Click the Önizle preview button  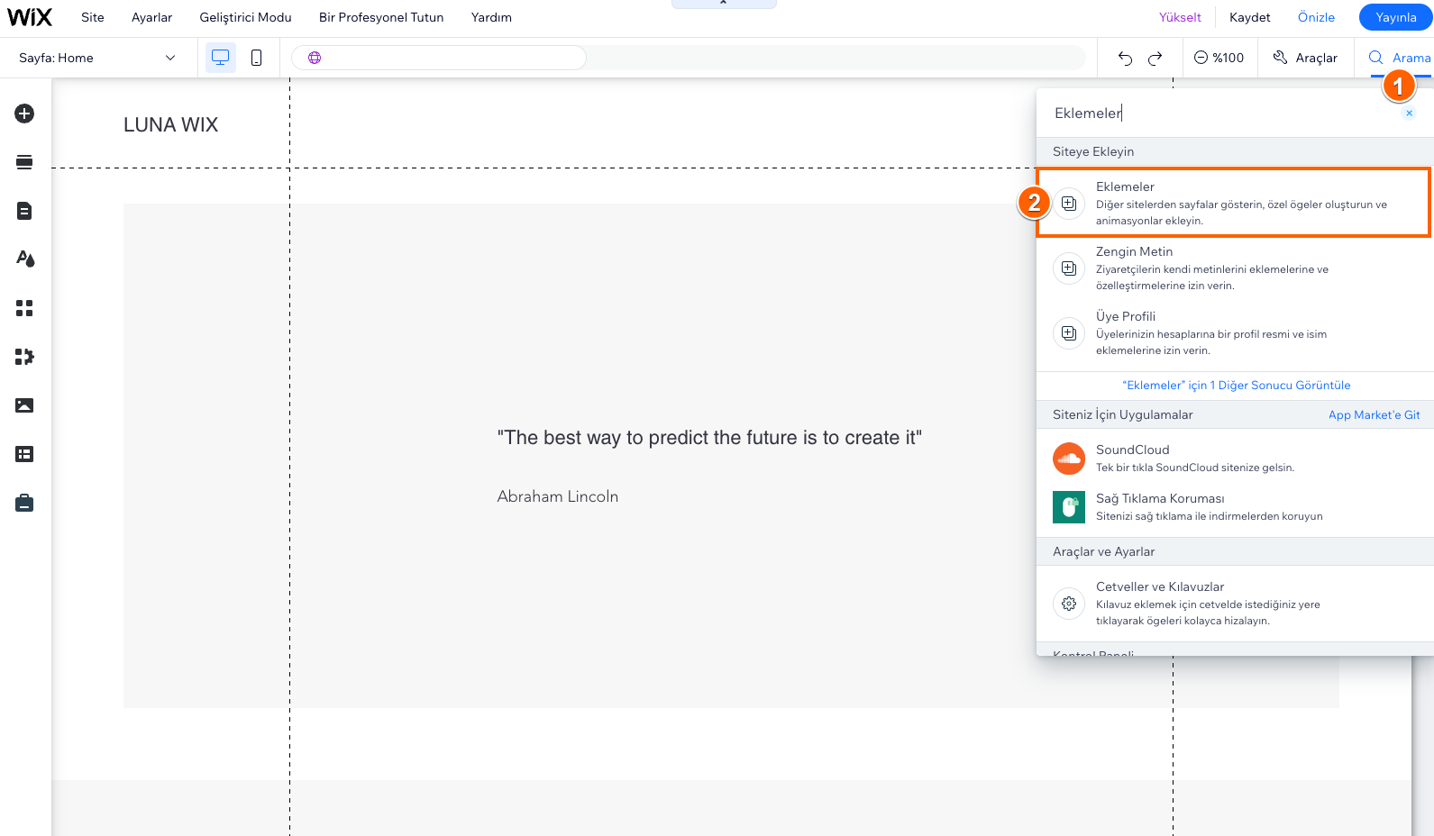coord(1316,17)
